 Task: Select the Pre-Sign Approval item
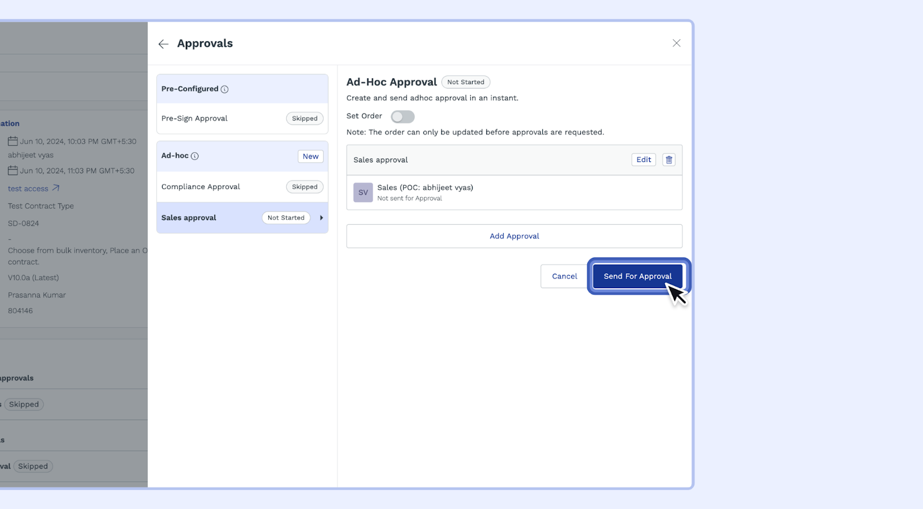(194, 119)
